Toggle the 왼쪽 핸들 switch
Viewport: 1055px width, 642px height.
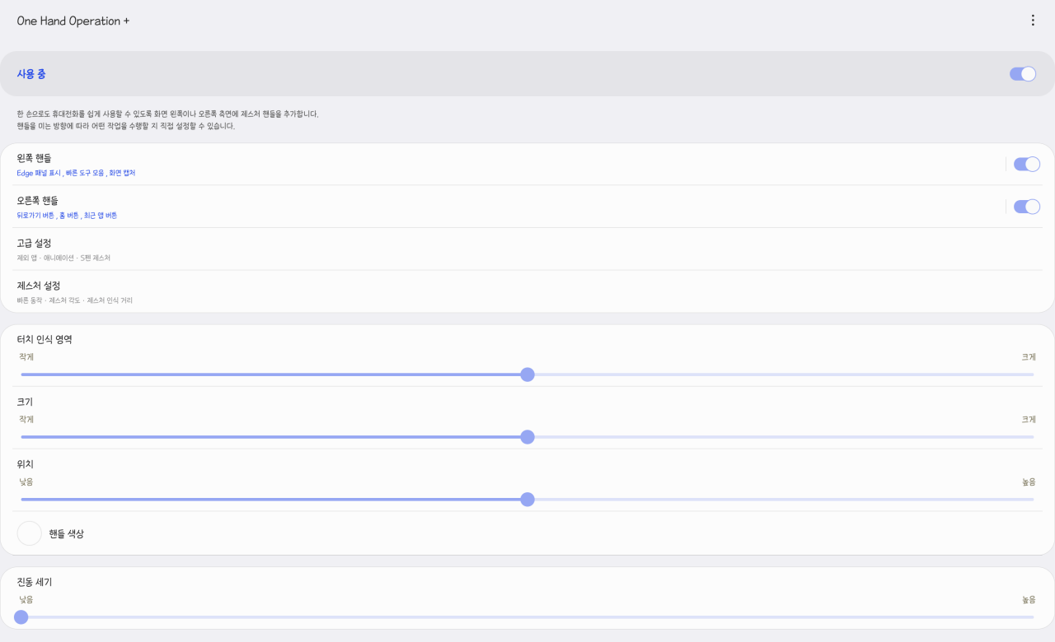coord(1027,164)
